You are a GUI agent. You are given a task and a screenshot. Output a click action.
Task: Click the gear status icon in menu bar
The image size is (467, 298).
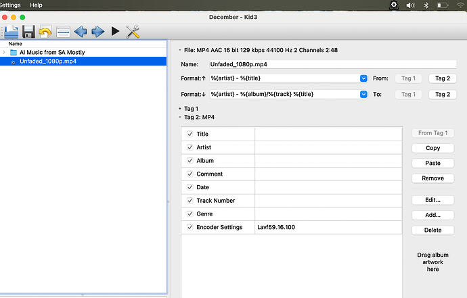click(394, 5)
